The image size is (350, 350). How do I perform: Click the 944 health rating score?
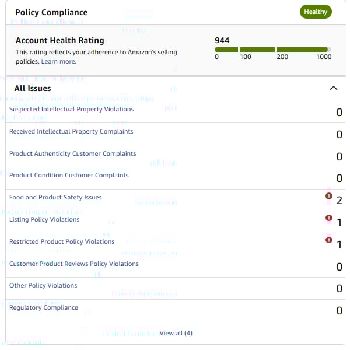[222, 40]
